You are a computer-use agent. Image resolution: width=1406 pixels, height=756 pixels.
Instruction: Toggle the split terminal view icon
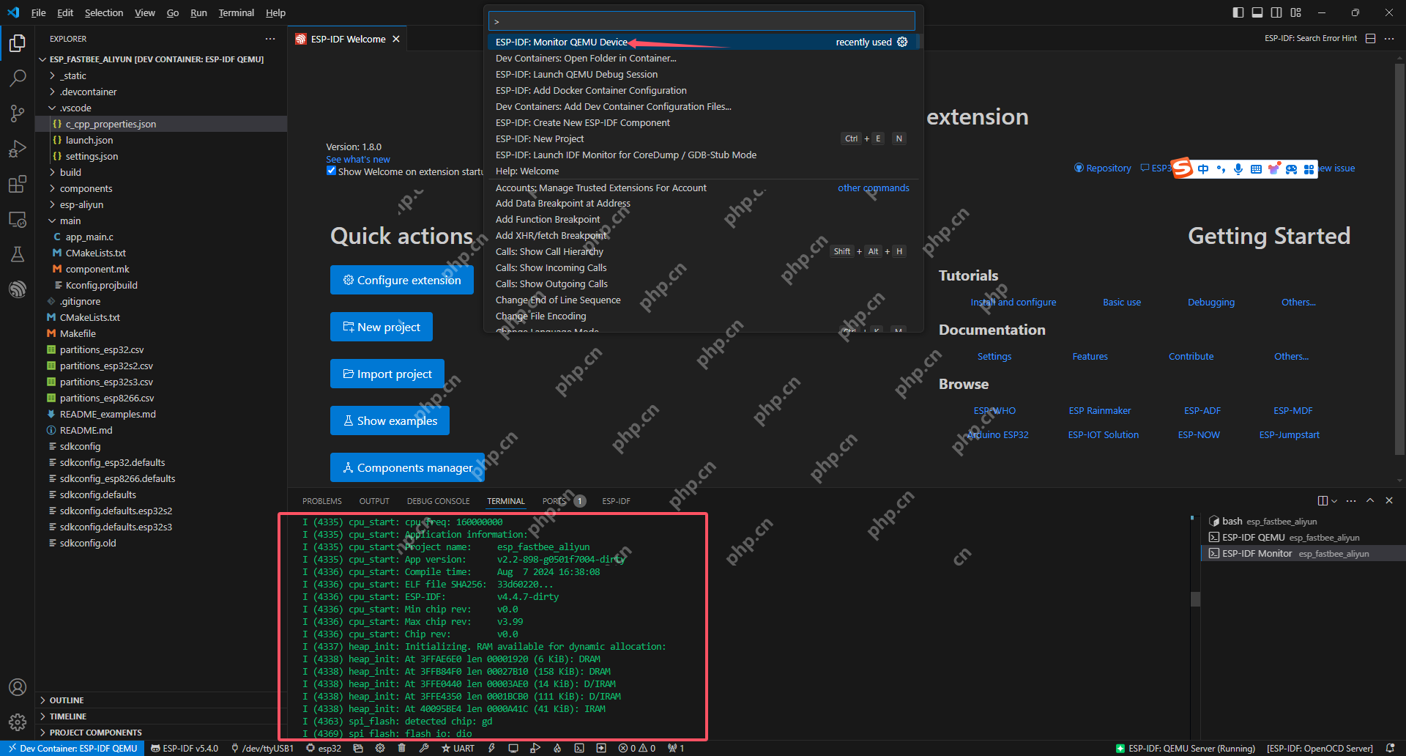pyautogui.click(x=1321, y=500)
